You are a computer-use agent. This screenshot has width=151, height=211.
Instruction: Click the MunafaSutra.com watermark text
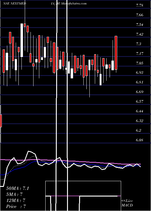coord(74,4)
